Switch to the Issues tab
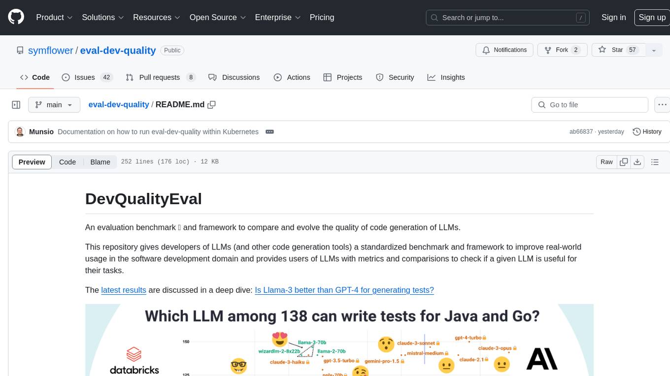Viewport: 670px width, 376px height. [87, 77]
